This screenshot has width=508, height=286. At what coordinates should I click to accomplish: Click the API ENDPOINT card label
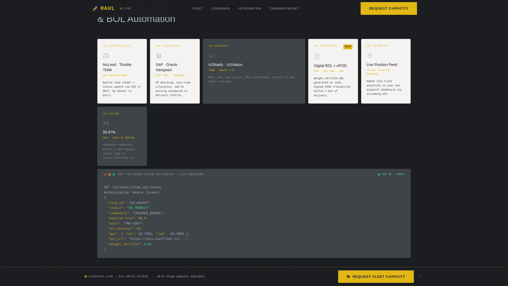point(218,46)
